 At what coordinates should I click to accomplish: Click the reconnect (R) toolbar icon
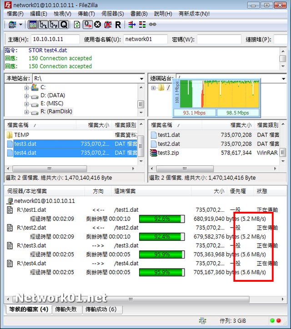coord(118,25)
